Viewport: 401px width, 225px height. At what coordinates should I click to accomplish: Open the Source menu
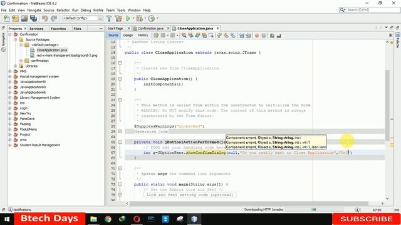tap(49, 10)
